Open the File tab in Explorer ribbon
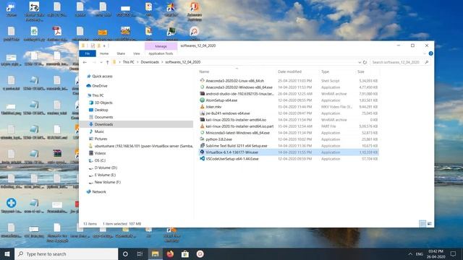The width and height of the screenshot is (463, 260). tap(88, 53)
